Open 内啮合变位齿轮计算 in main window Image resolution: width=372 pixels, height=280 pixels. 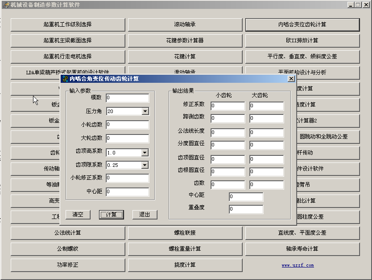pyautogui.click(x=302, y=24)
